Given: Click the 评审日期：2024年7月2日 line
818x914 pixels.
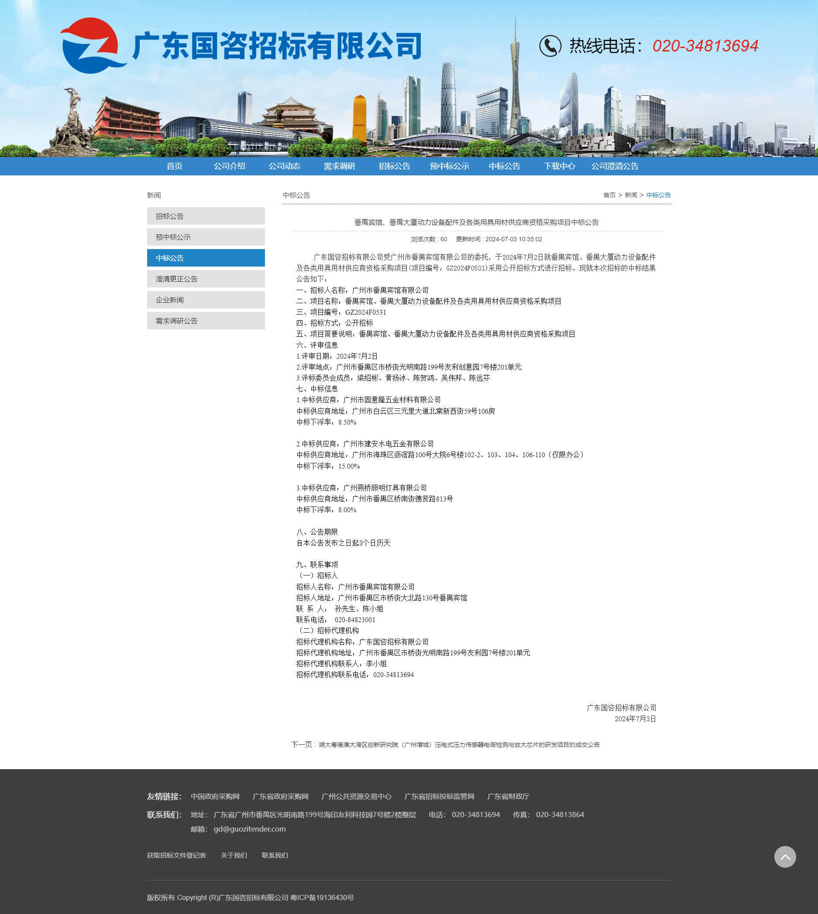Looking at the screenshot, I should click(337, 356).
